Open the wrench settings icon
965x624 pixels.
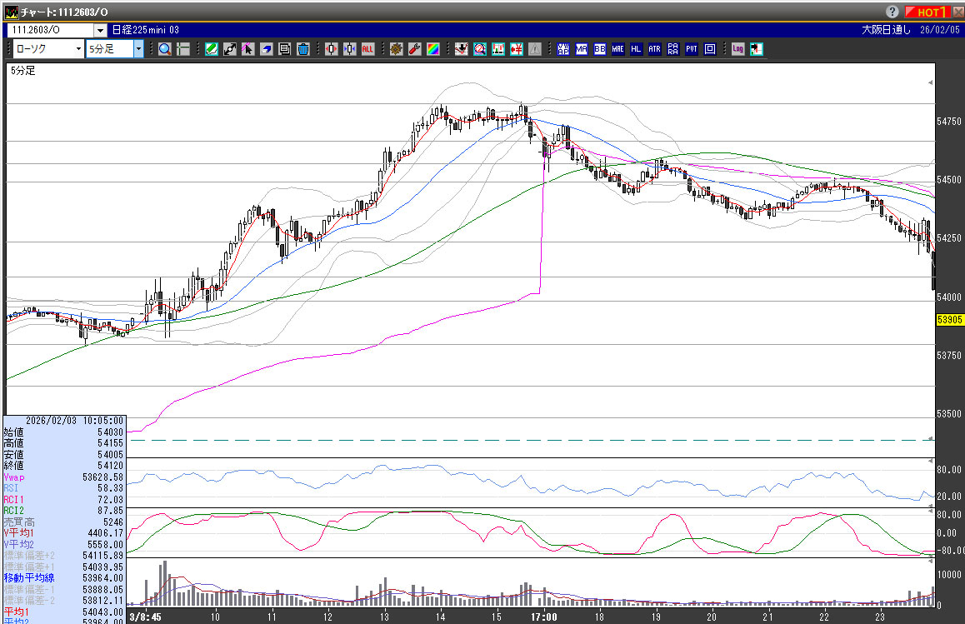(414, 49)
